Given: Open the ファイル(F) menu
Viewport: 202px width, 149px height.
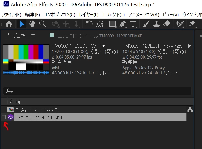Looking at the screenshot, I should [x=11, y=14].
